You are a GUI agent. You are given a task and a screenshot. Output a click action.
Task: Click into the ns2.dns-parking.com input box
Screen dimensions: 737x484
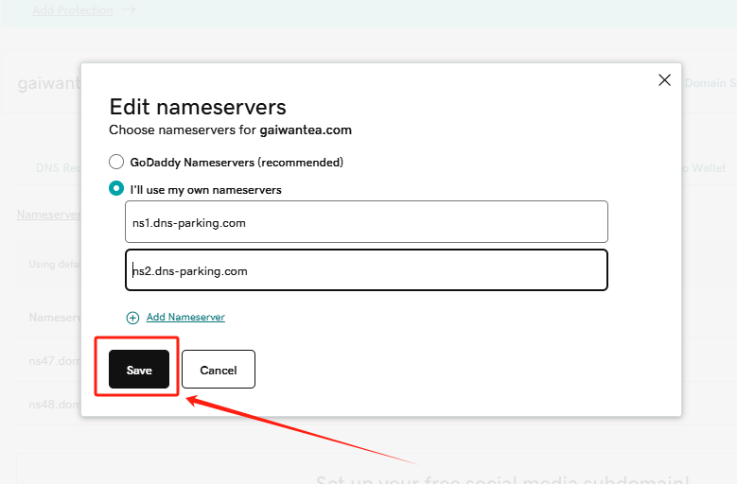366,270
